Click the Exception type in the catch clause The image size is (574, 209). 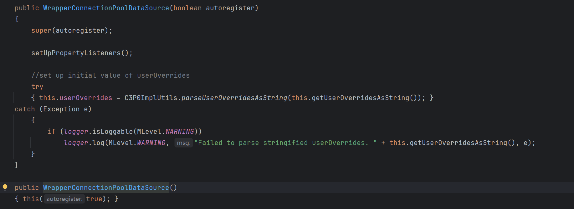[x=61, y=109]
